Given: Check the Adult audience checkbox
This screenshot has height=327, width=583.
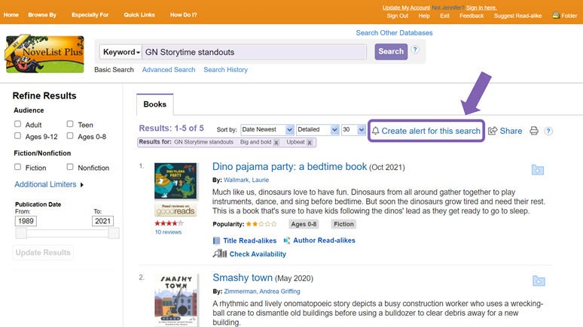Looking at the screenshot, I should coord(18,125).
